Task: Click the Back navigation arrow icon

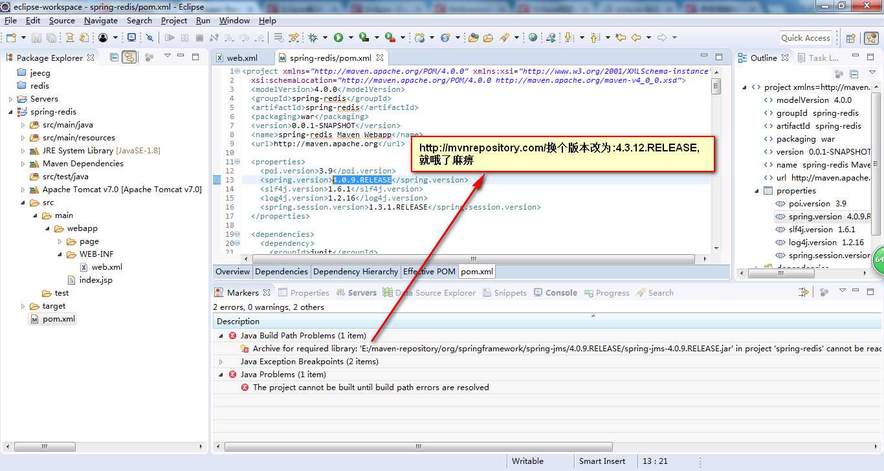Action: tap(636, 38)
